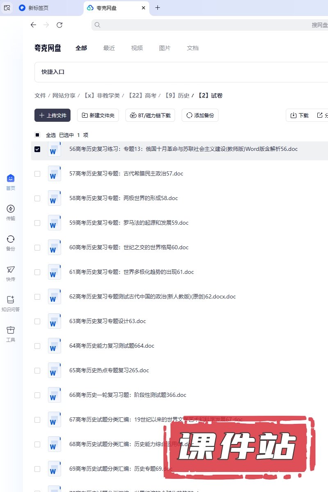The height and width of the screenshot is (492, 328).
Task: Click the 上传文件 upload button
Action: [52, 116]
